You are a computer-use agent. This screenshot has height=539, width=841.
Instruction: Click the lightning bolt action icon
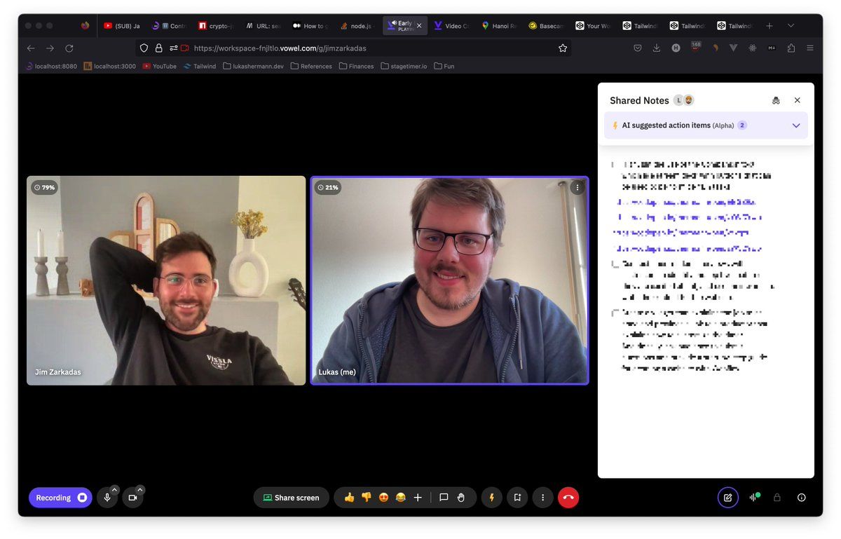pyautogui.click(x=491, y=498)
